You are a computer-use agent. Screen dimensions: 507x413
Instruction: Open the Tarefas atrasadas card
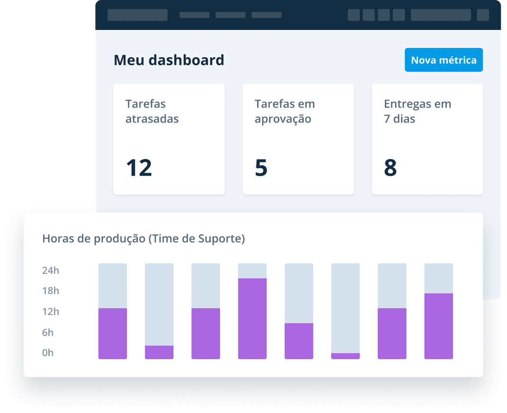169,139
